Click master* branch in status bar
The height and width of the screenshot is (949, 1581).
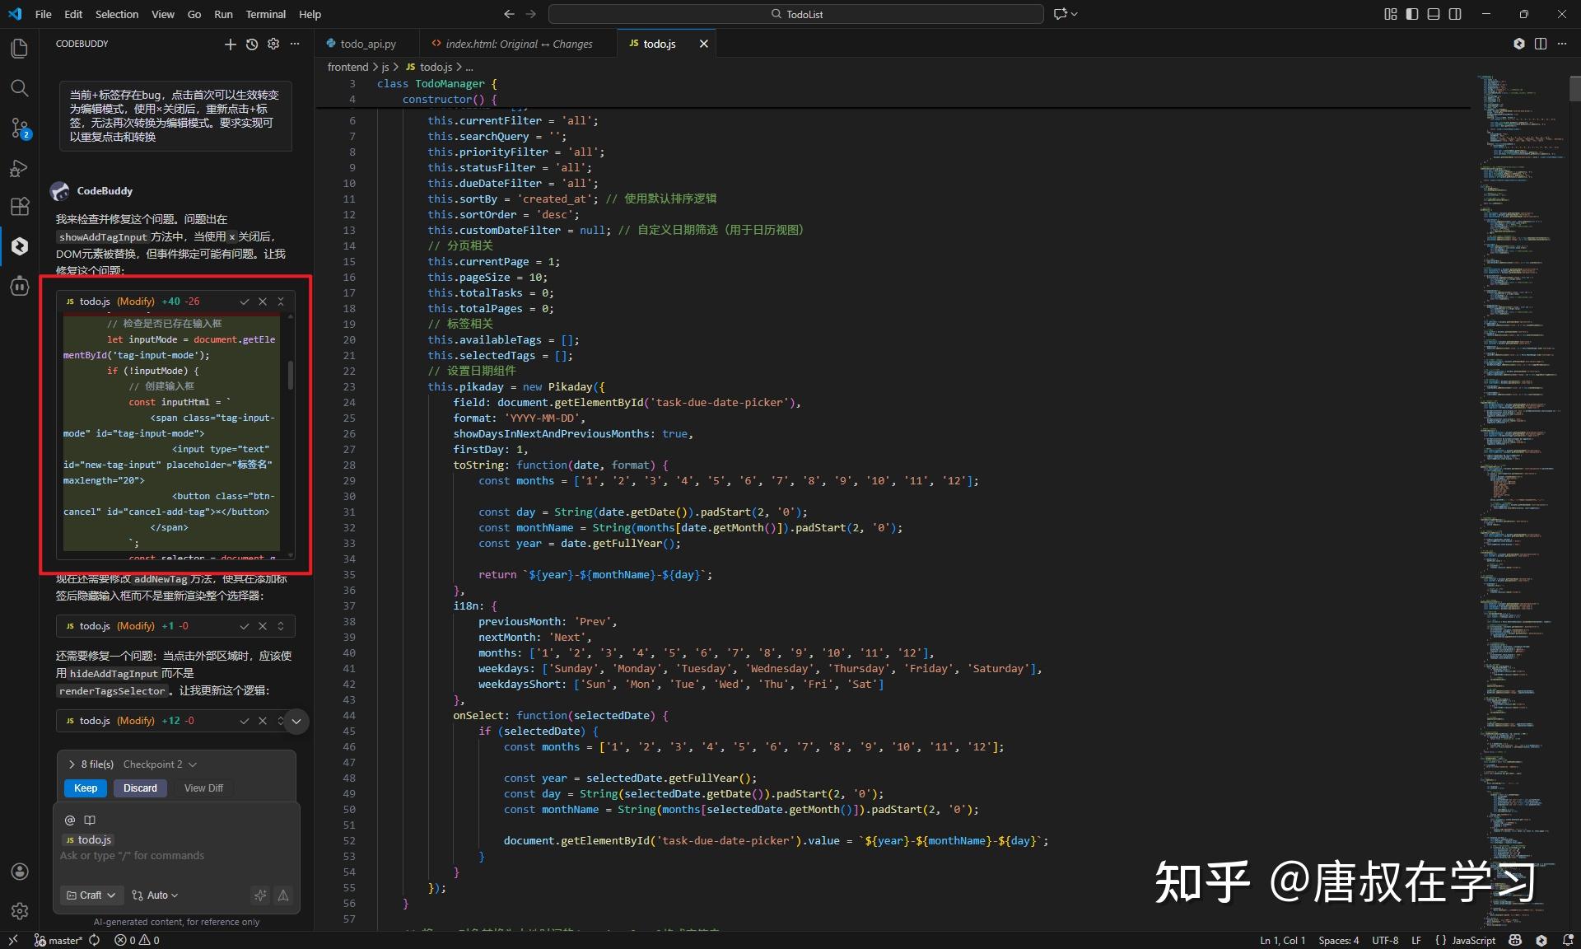tap(58, 940)
